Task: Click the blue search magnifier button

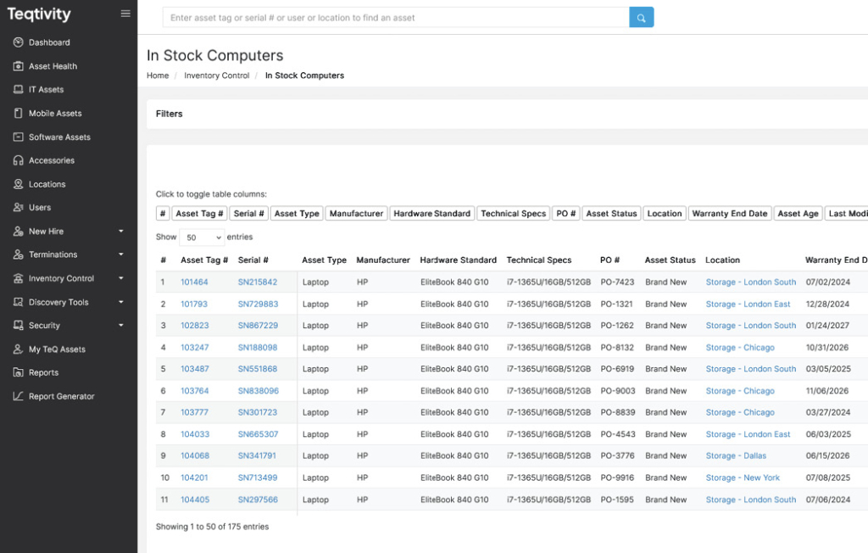Action: point(641,17)
